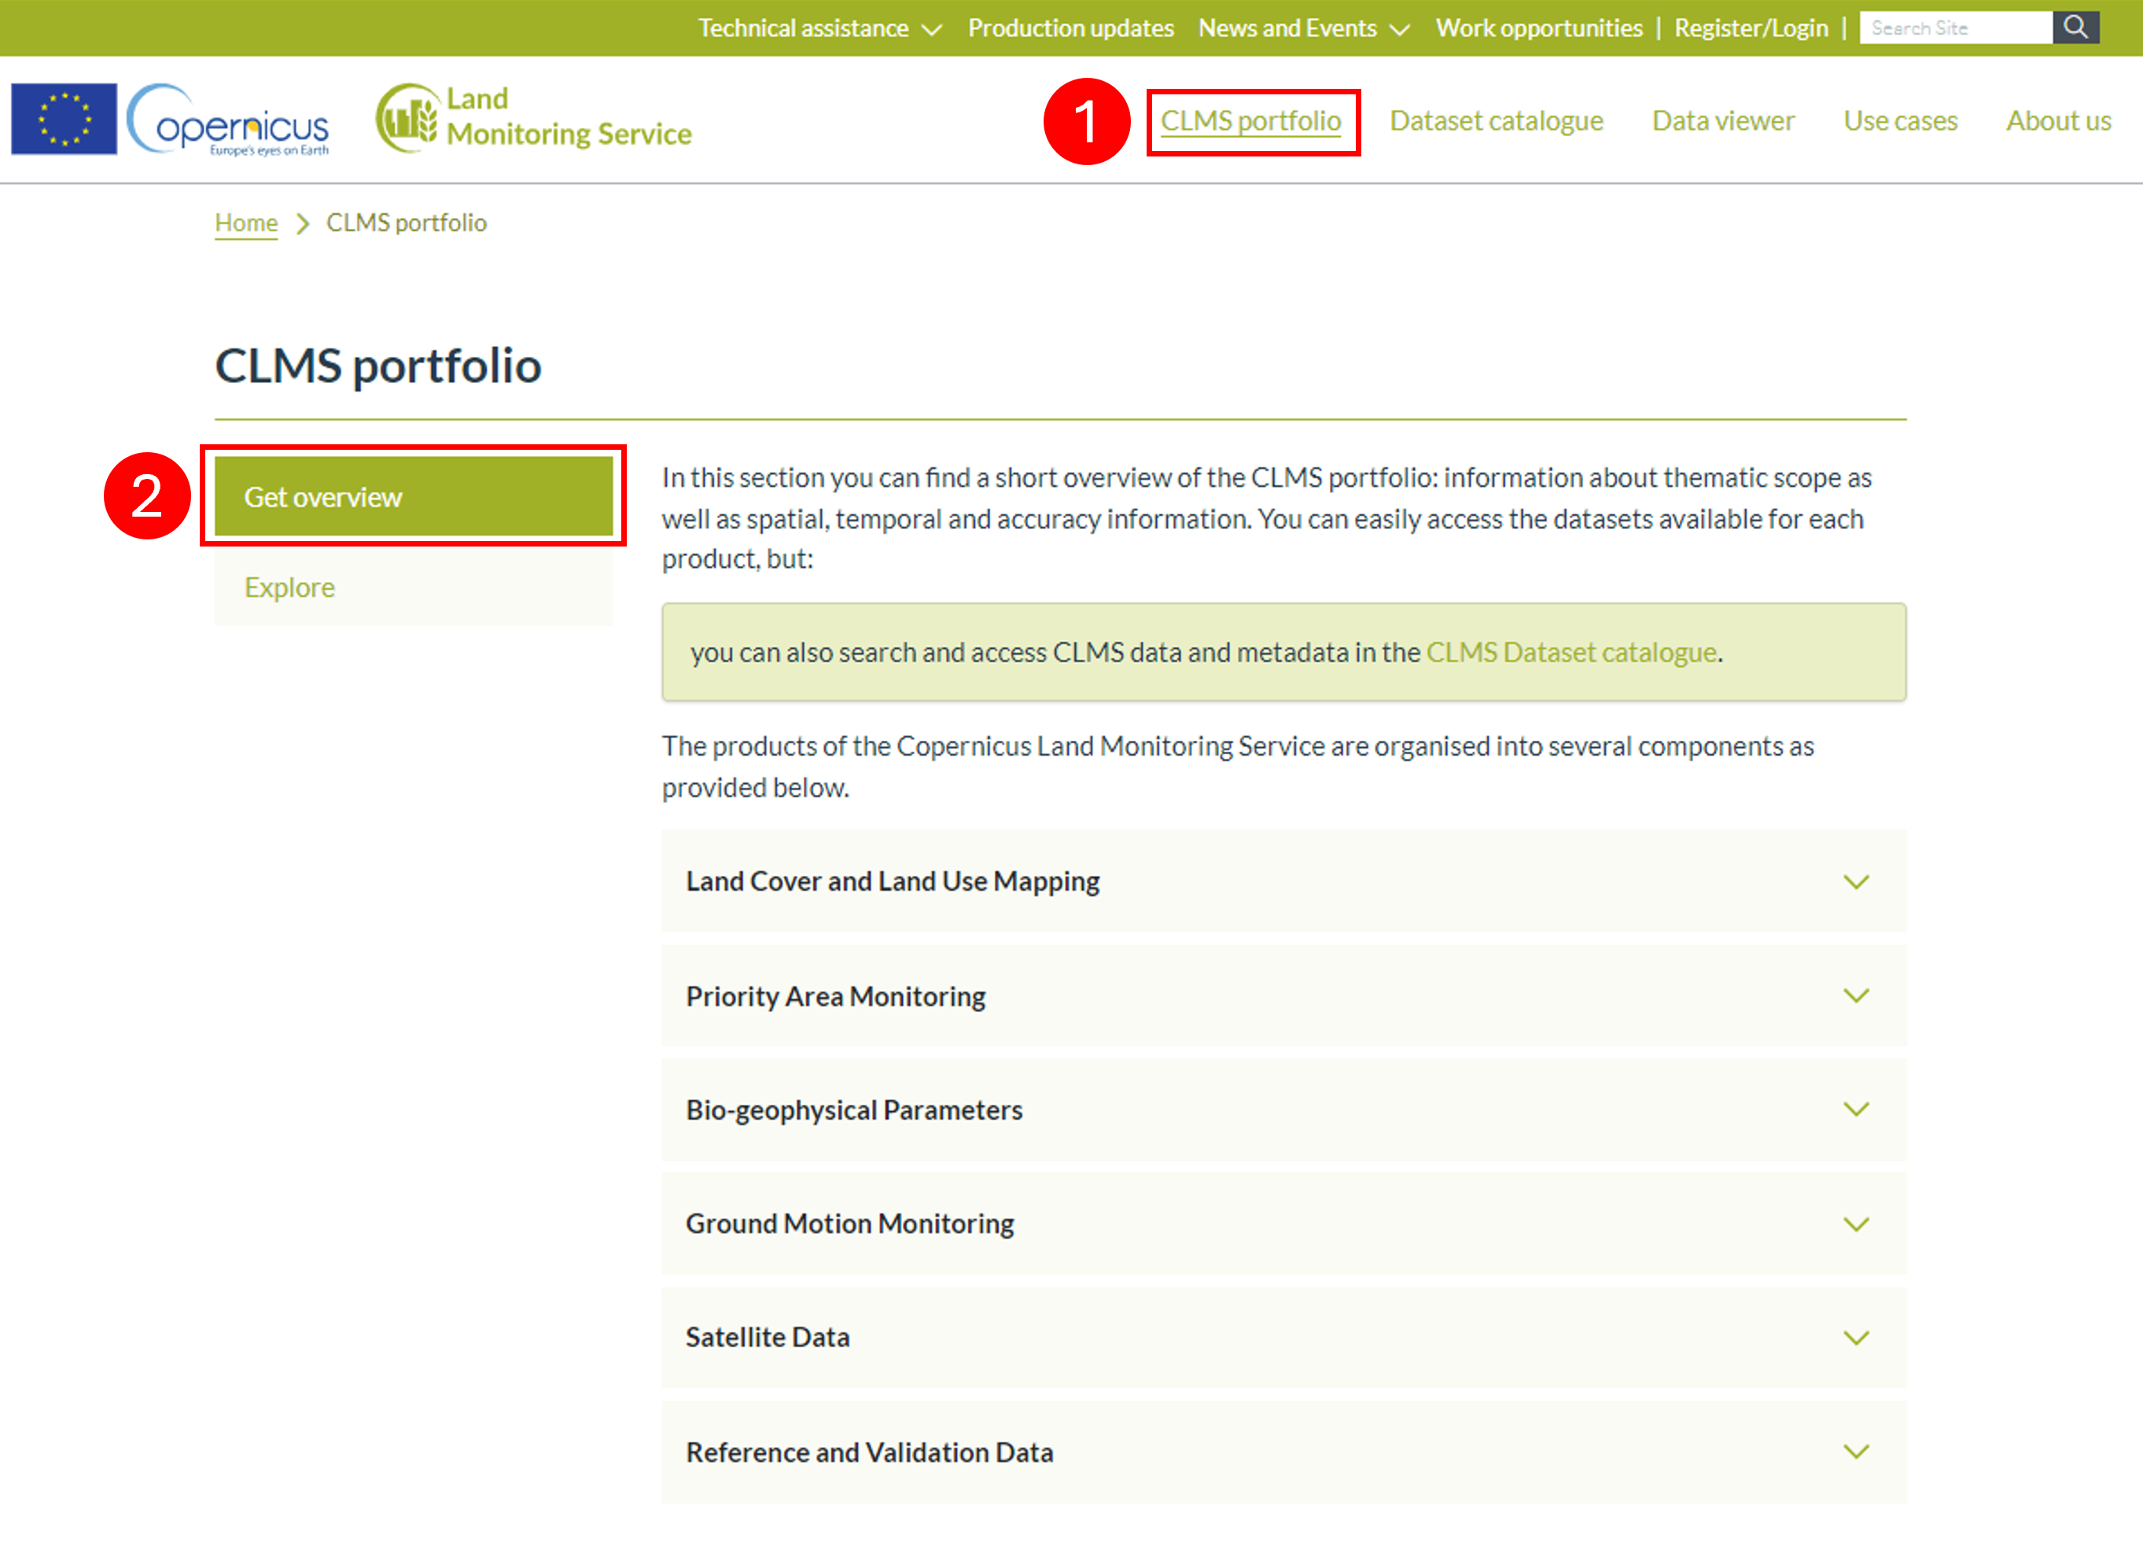Click the Register/Login link
Screen dimensions: 2143x1546
coord(1750,28)
